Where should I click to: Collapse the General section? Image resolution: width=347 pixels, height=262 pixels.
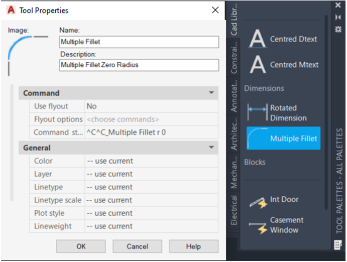coord(211,148)
